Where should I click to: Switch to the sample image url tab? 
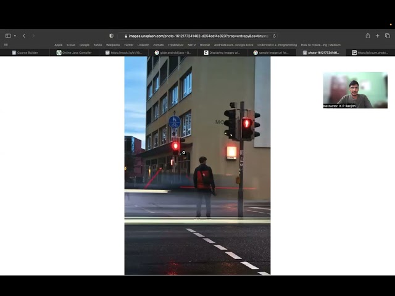pos(272,52)
